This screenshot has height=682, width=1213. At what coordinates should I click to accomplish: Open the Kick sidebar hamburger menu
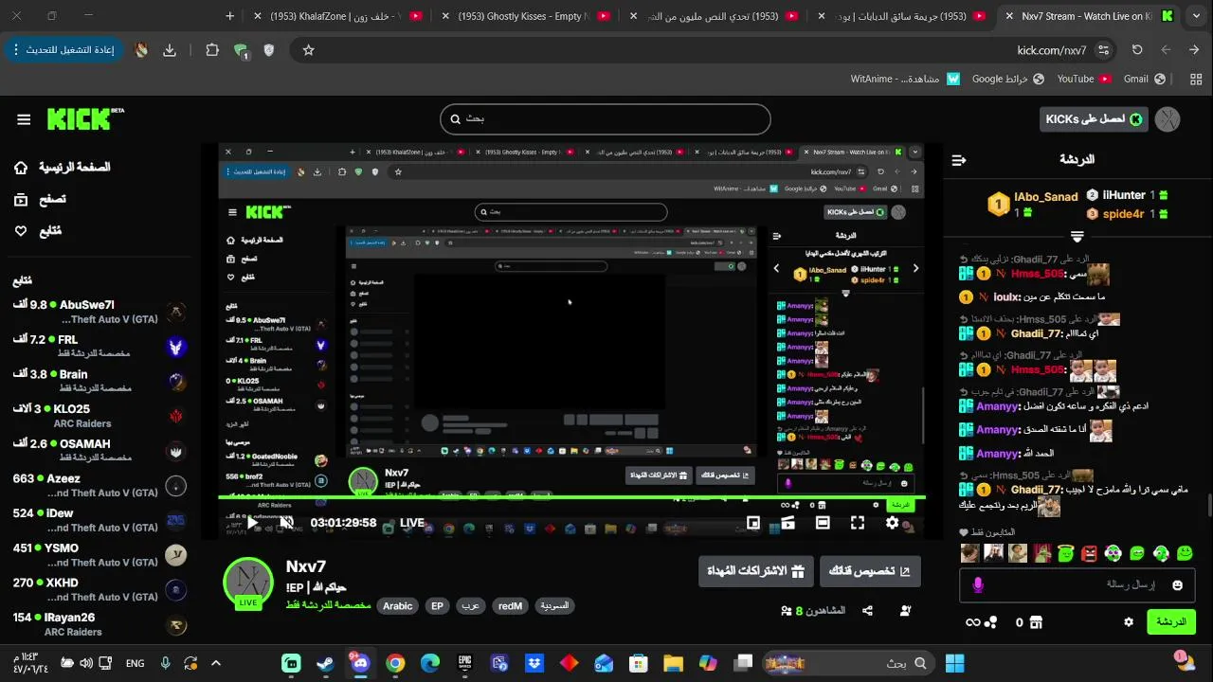click(x=24, y=119)
